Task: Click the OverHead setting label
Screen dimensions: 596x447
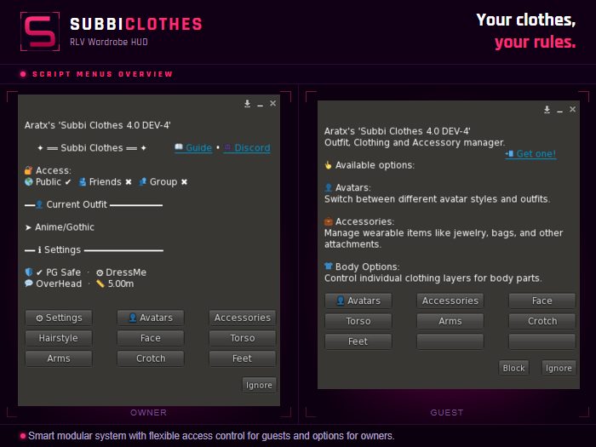Action: (59, 284)
